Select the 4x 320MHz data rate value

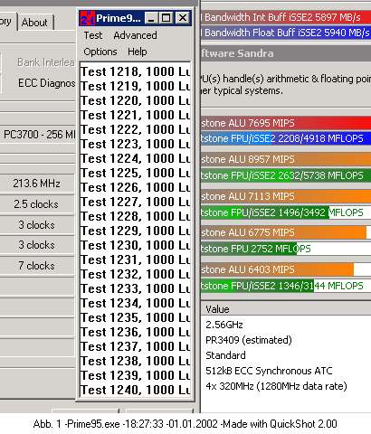(276, 386)
